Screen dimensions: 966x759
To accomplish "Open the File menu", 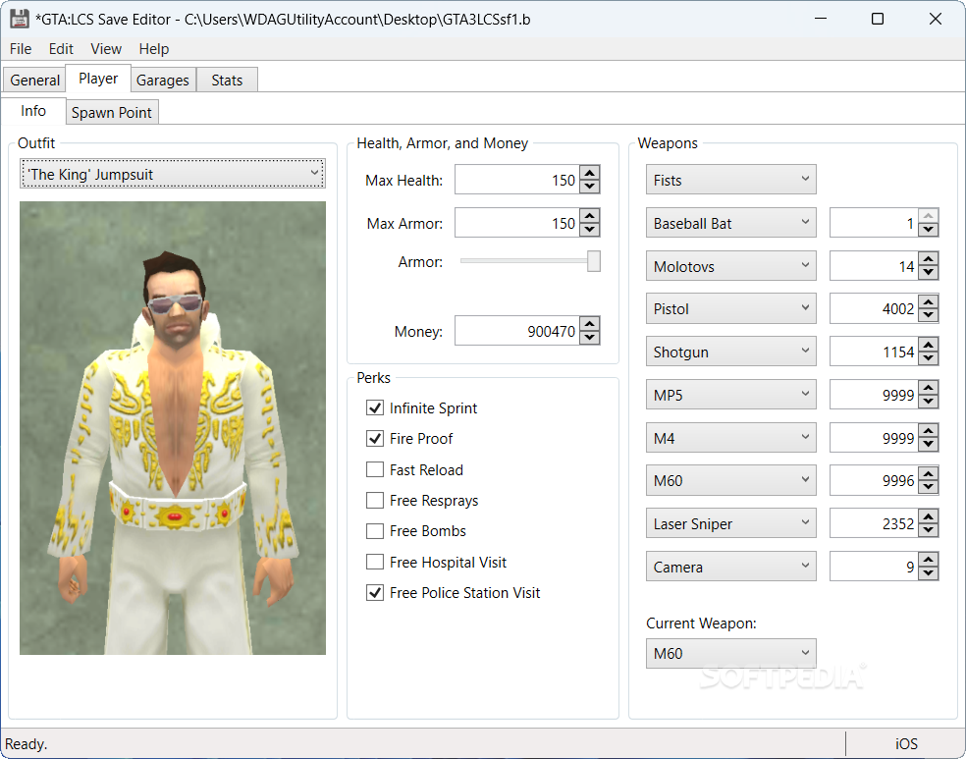I will [21, 49].
